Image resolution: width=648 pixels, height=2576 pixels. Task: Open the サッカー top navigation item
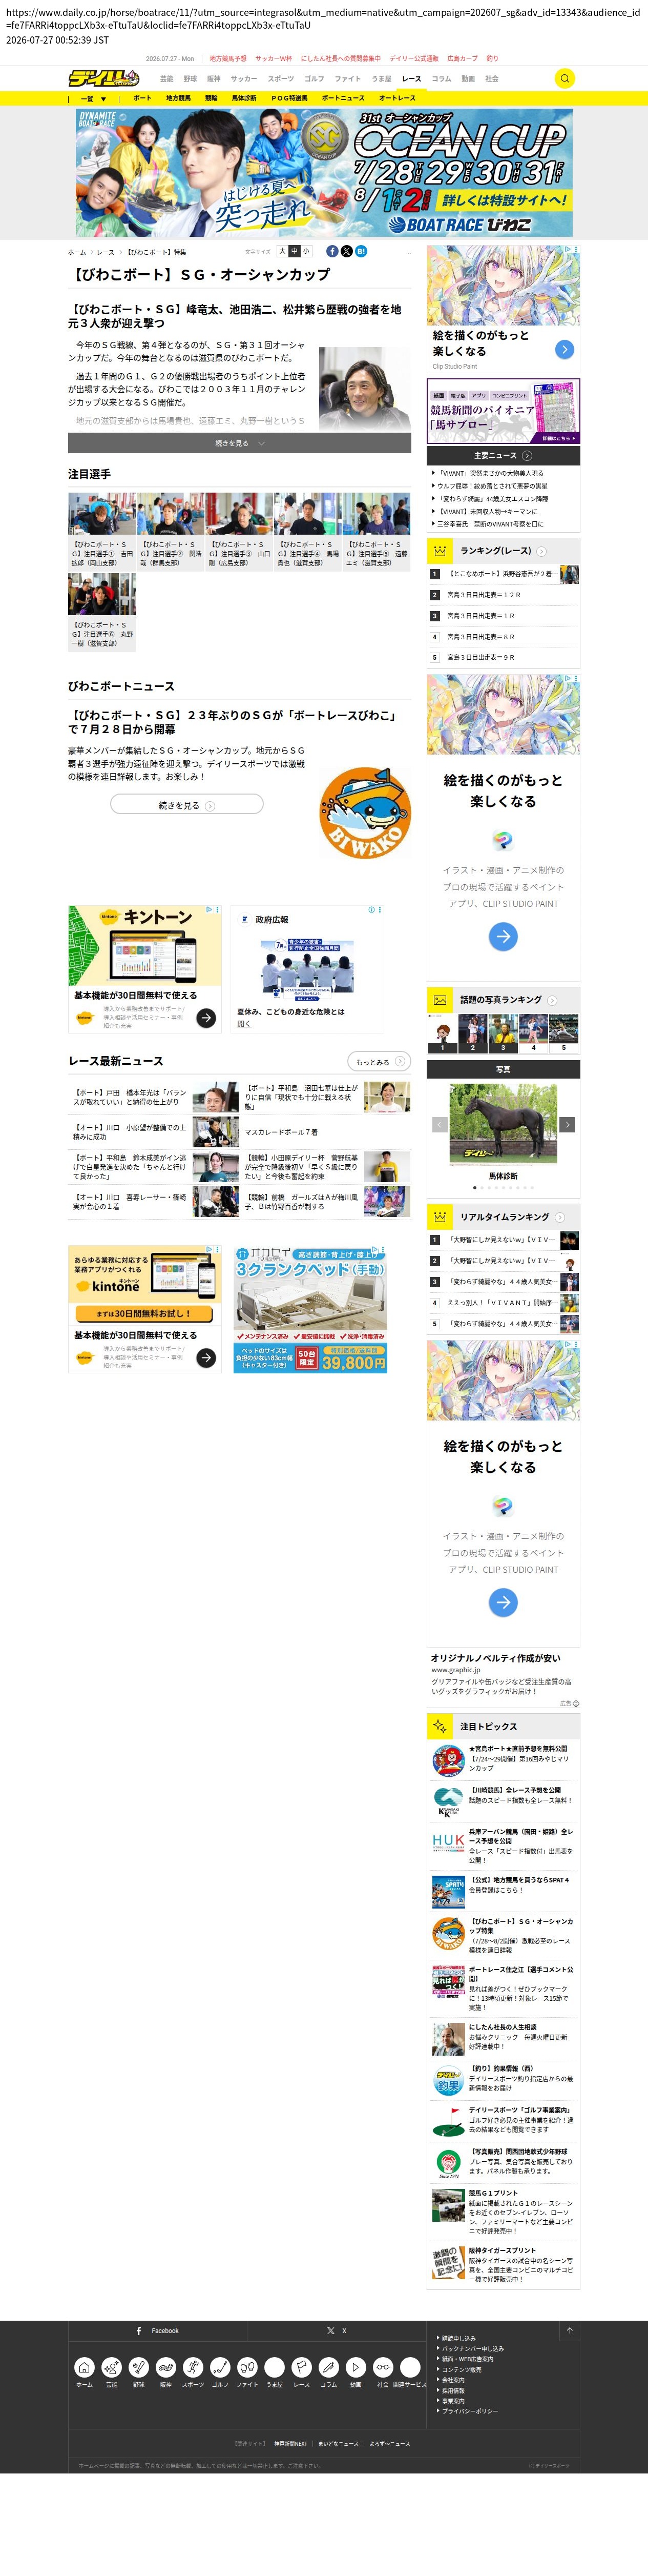244,78
